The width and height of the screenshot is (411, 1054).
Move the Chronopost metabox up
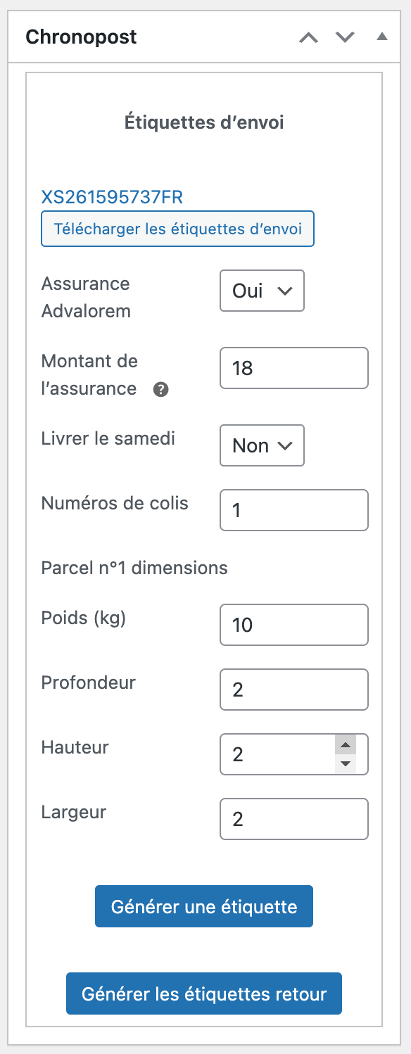(308, 37)
